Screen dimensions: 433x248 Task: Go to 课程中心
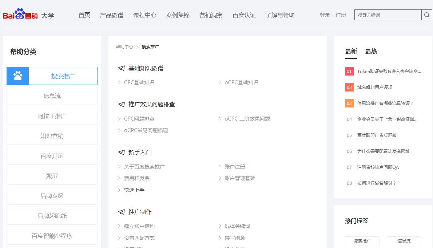pos(145,15)
